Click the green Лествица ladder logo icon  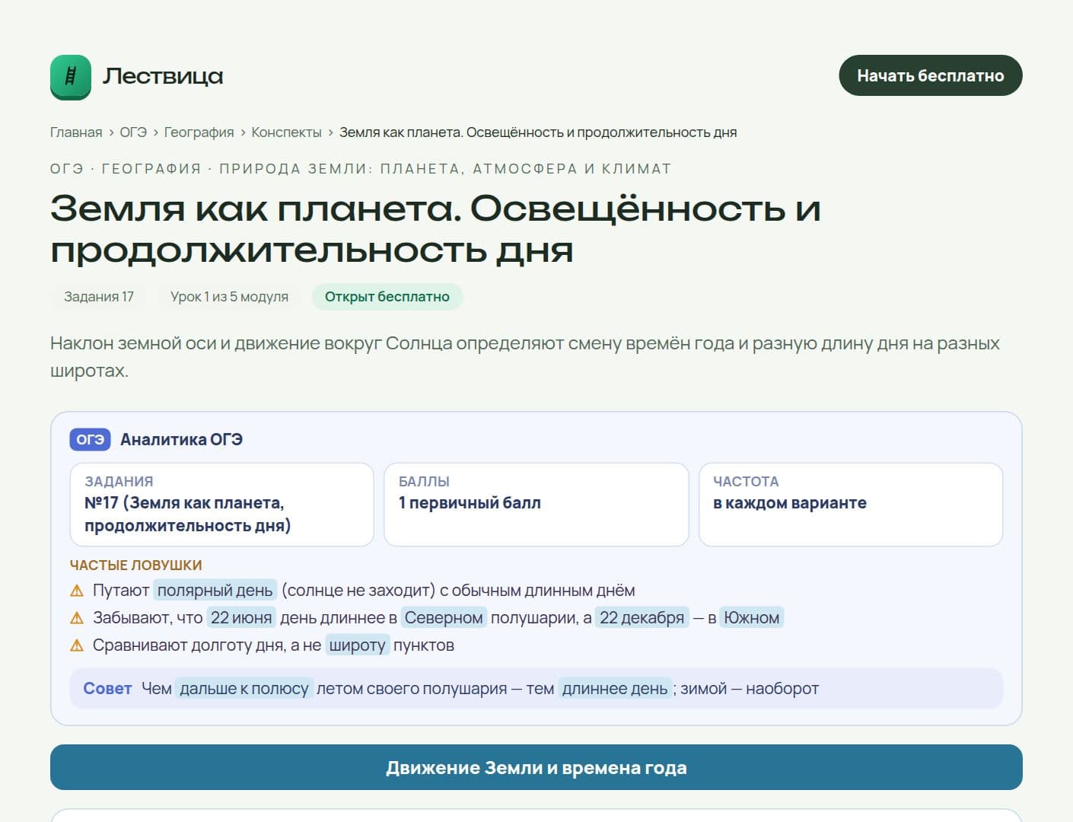(71, 76)
